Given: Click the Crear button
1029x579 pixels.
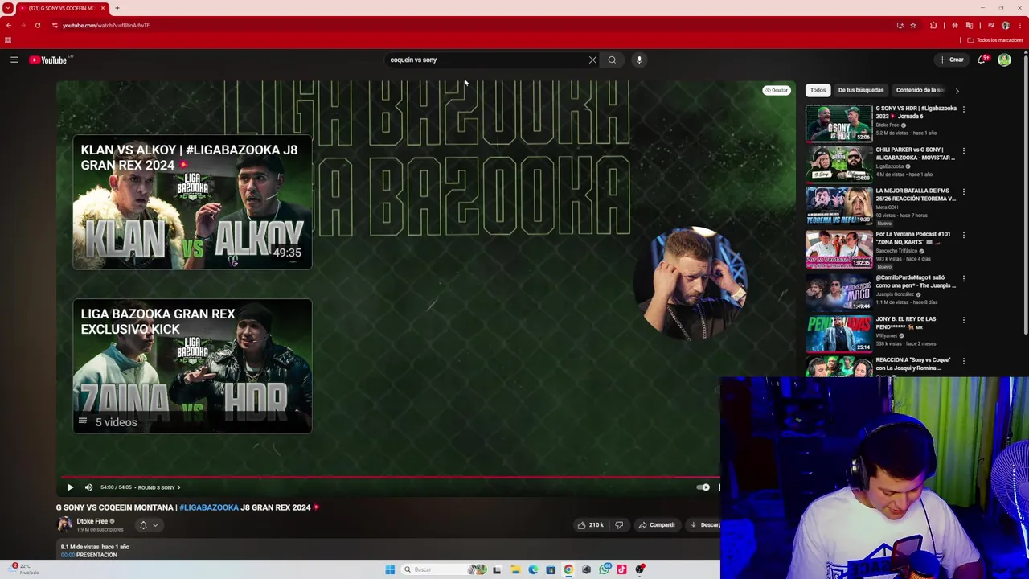Looking at the screenshot, I should click(951, 60).
